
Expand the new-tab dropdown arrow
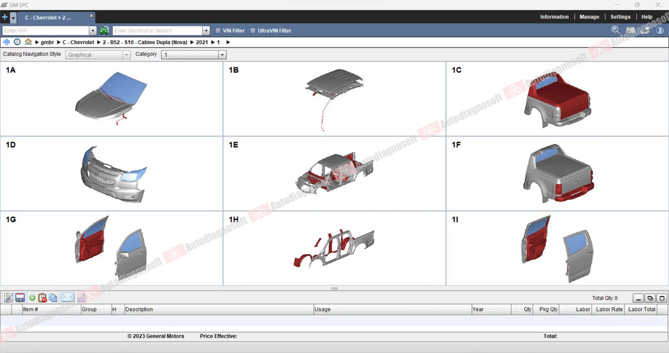pyautogui.click(x=13, y=17)
